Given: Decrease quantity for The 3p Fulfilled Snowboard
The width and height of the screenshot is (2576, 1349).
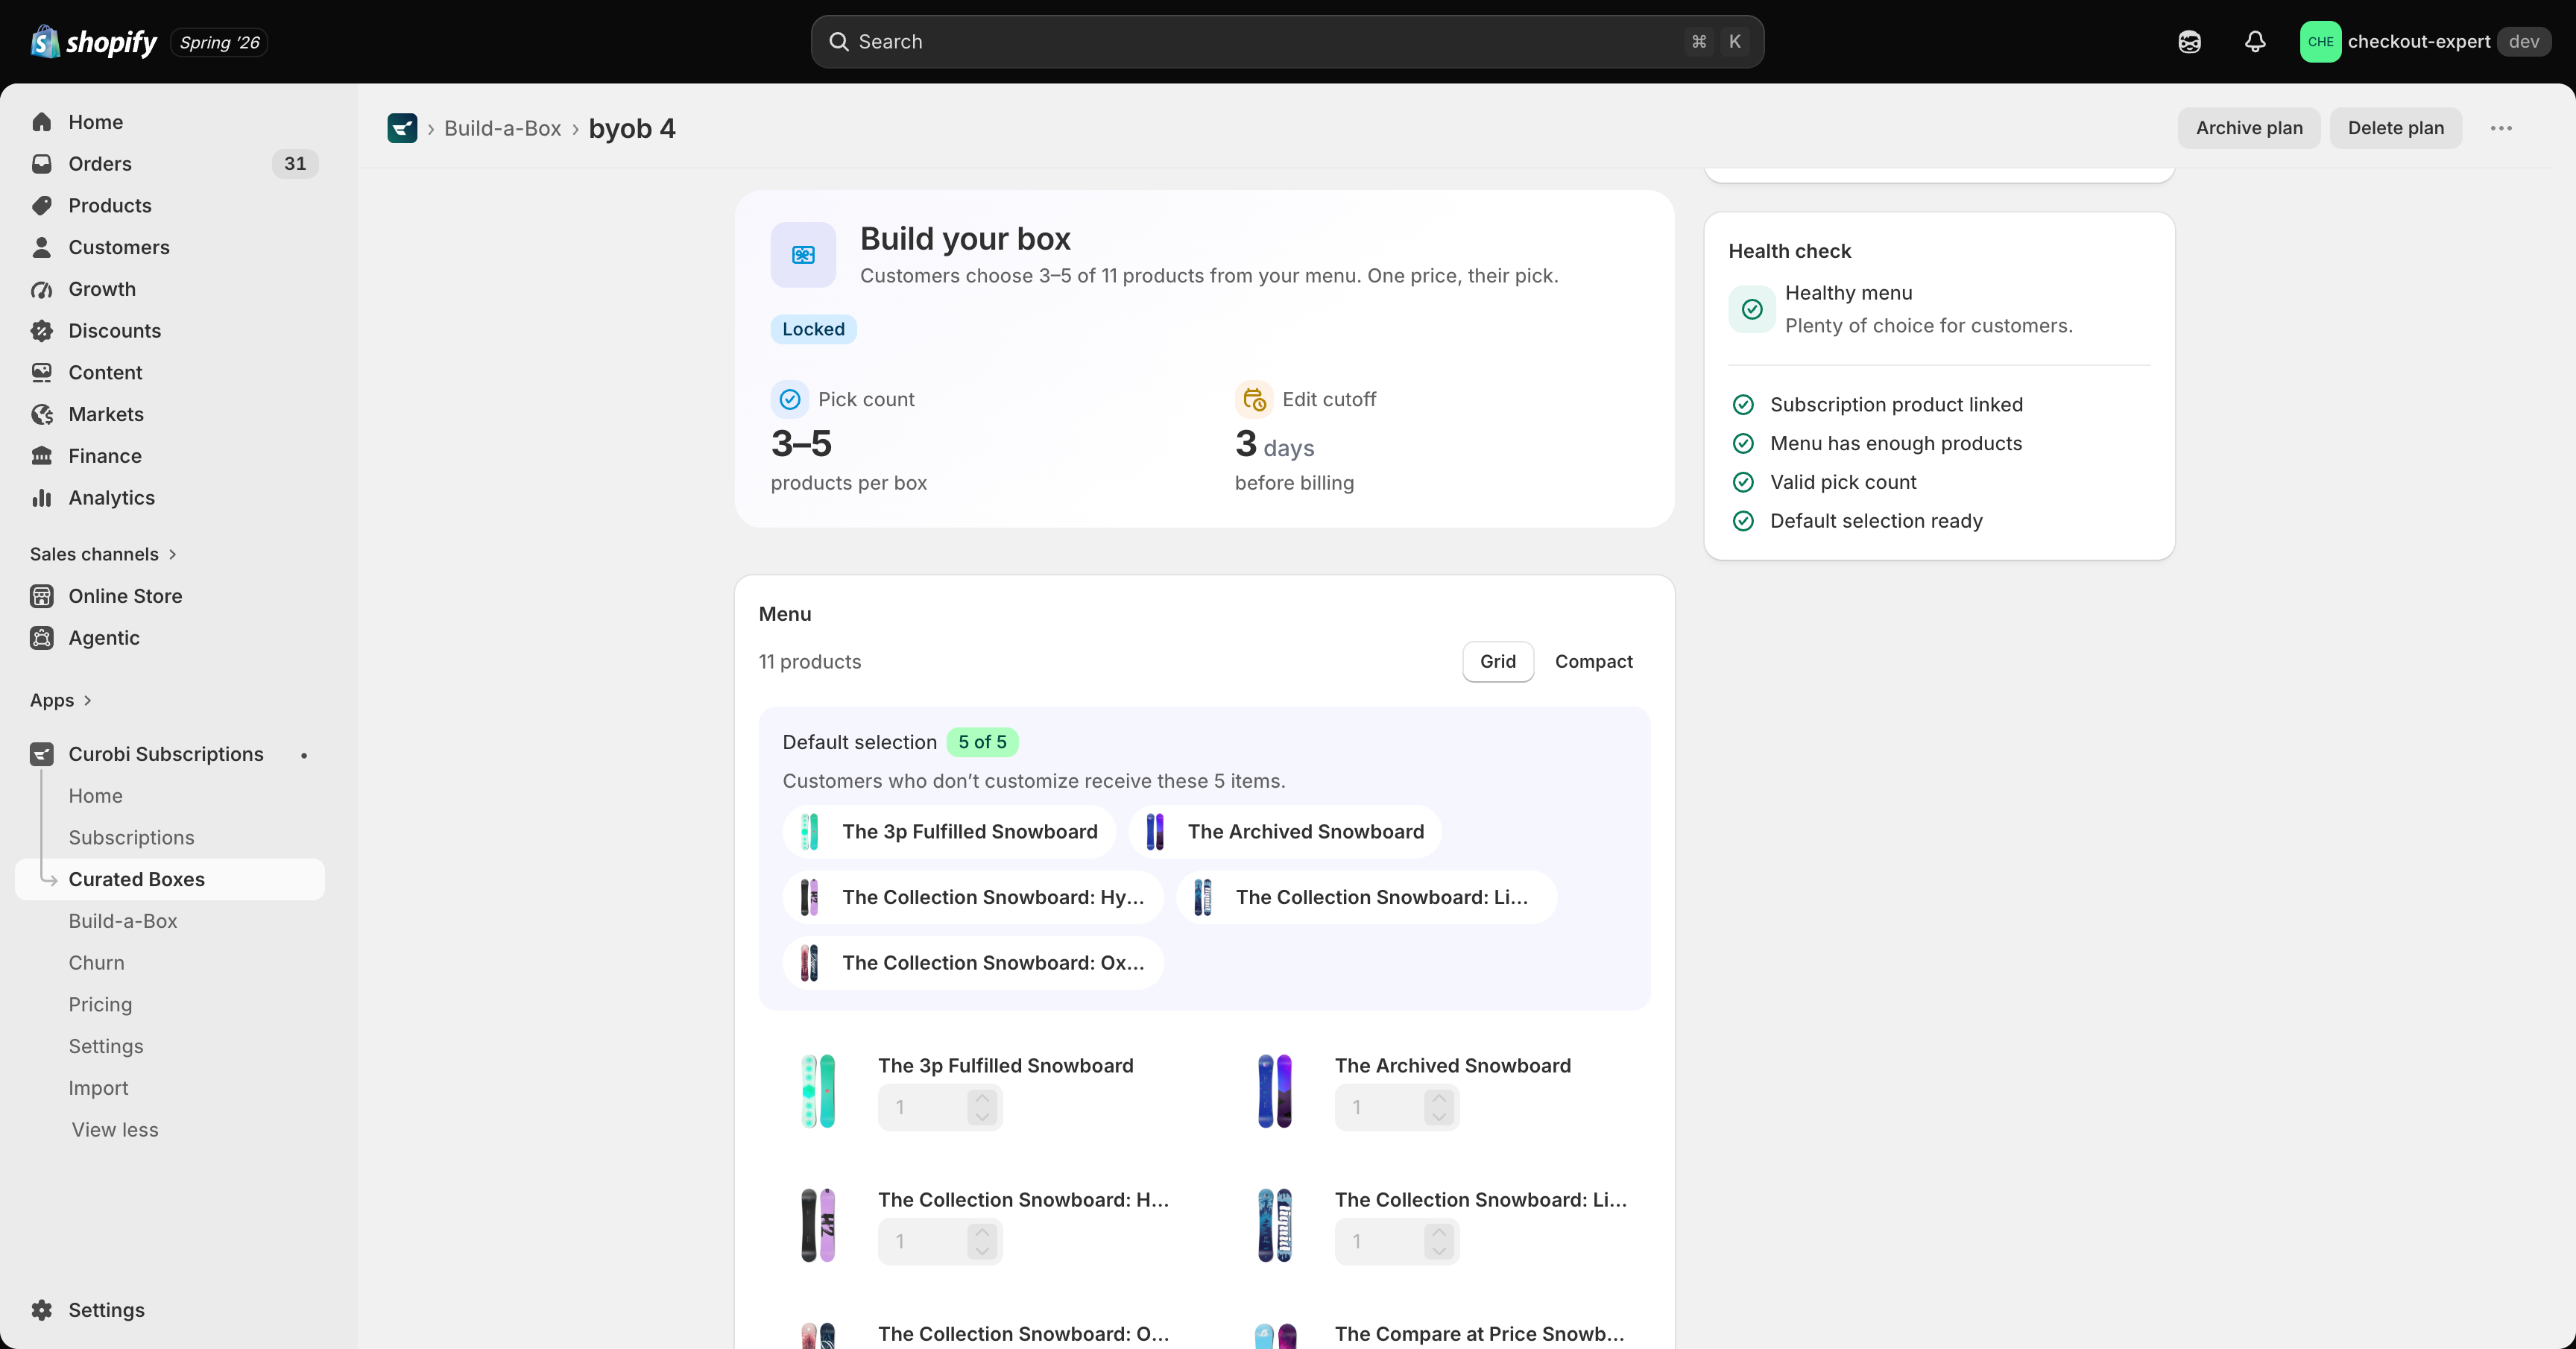Looking at the screenshot, I should point(982,1117).
